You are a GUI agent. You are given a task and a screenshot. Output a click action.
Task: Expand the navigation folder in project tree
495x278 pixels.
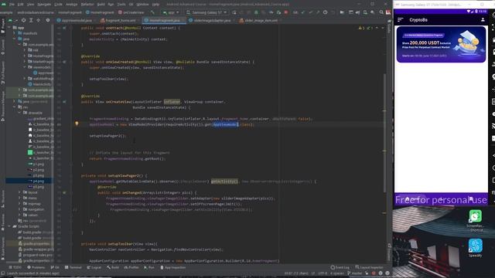[x=19, y=209]
